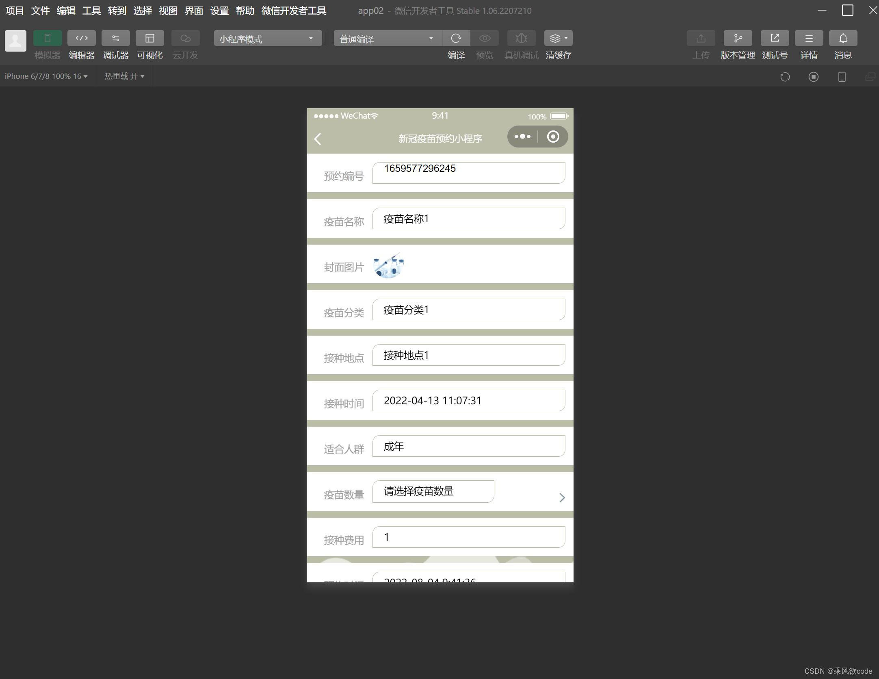This screenshot has height=679, width=879.
Task: Toggle the editor panel button
Action: click(81, 38)
